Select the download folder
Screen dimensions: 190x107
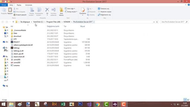click(x=16, y=36)
